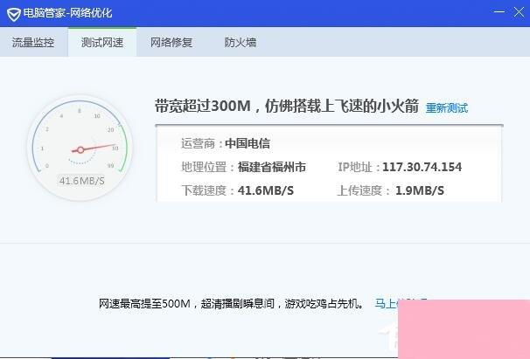Click the 41.6MB/S reading under the gauge
530x359 pixels.
[82, 181]
